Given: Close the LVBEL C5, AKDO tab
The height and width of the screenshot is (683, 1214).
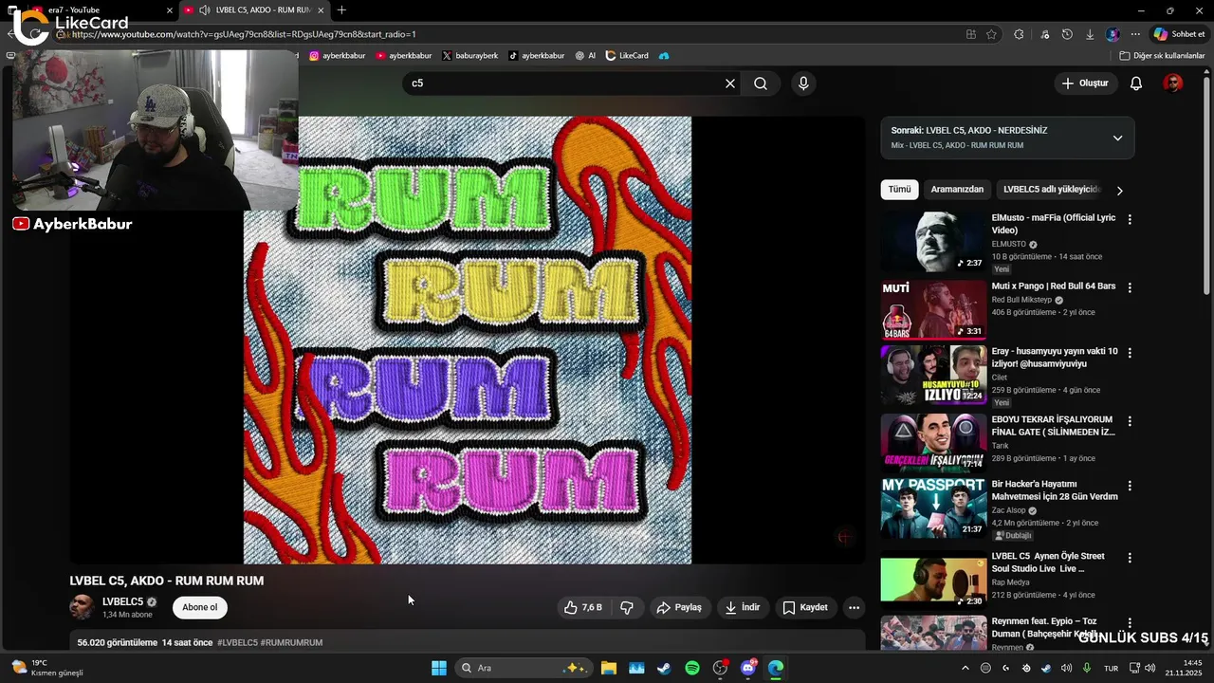Looking at the screenshot, I should (x=321, y=10).
